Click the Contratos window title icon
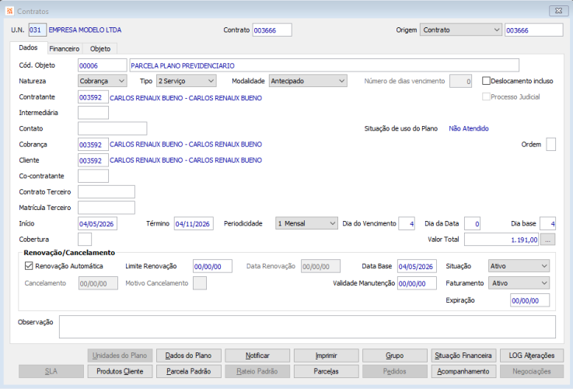 [9, 11]
